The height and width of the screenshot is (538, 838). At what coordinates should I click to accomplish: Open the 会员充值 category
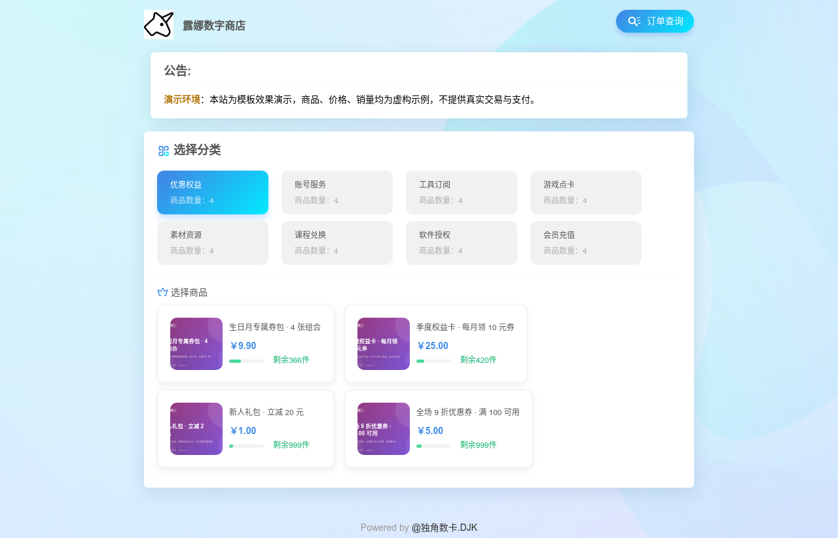tap(586, 243)
